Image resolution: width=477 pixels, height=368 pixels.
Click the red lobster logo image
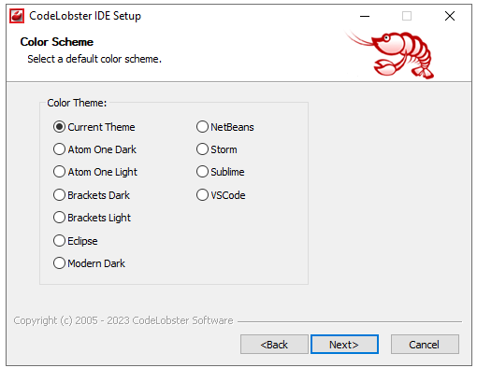click(x=390, y=54)
